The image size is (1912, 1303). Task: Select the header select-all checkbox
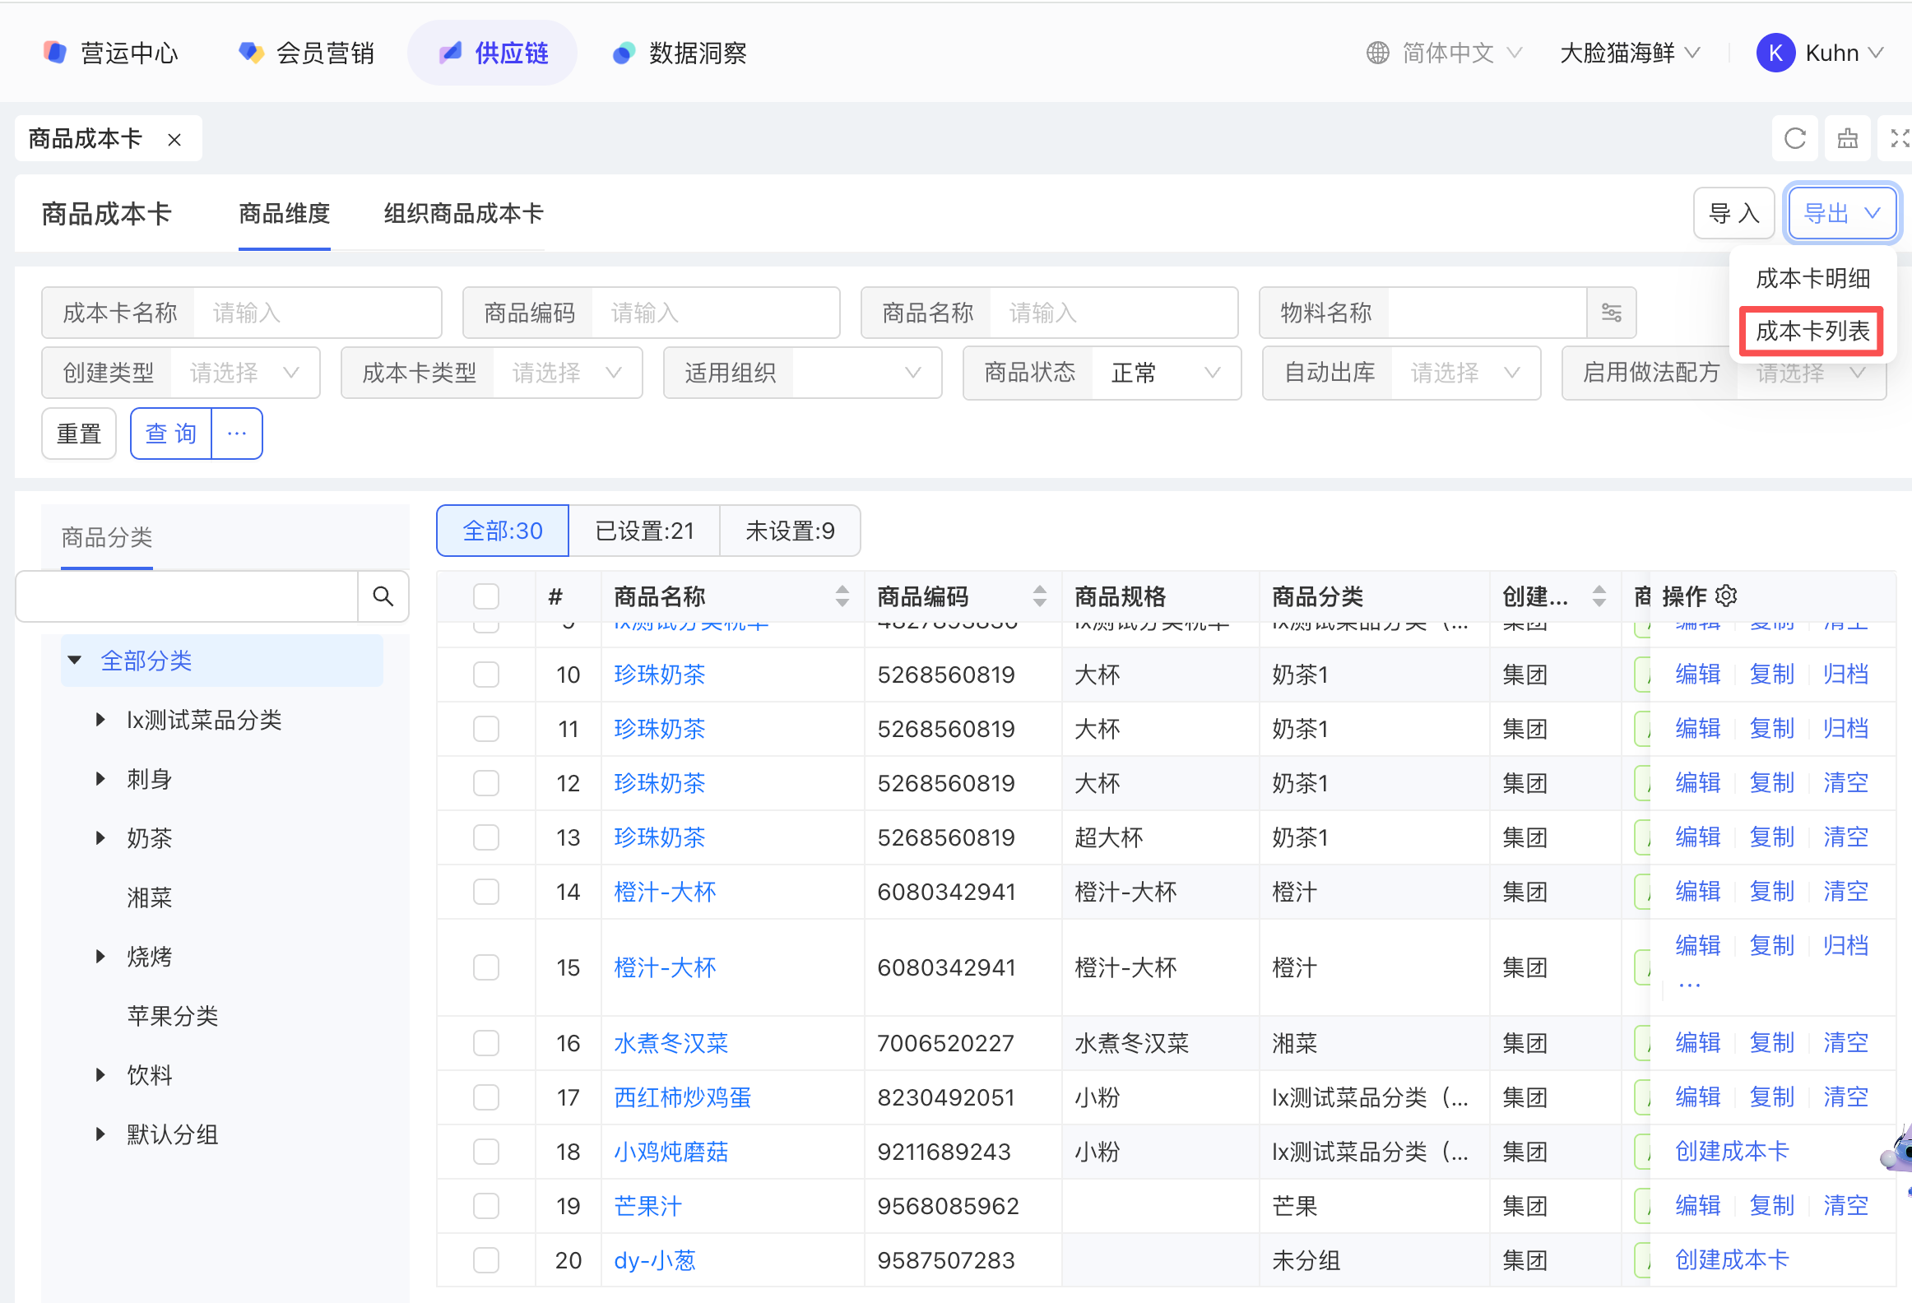pyautogui.click(x=486, y=596)
